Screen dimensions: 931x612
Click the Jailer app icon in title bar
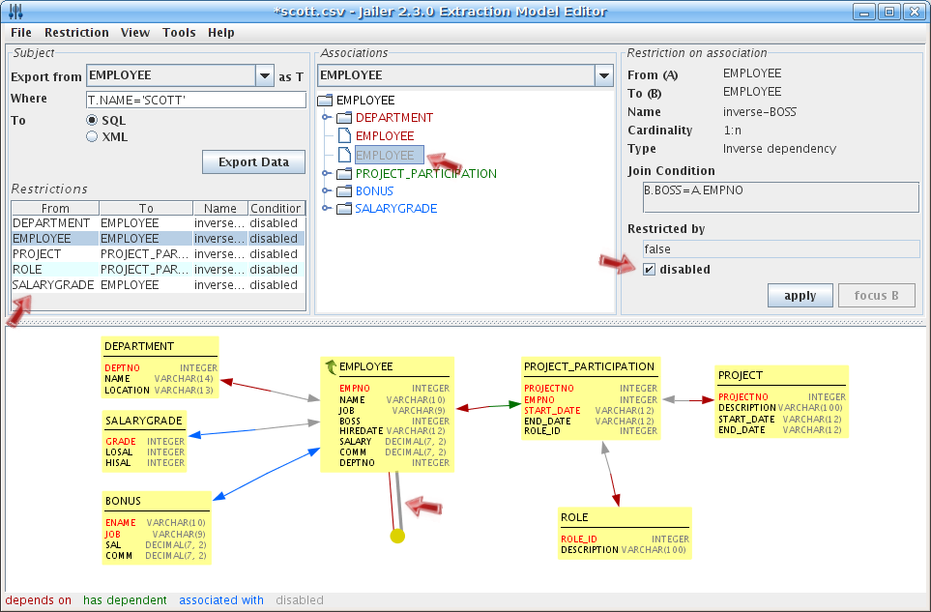[x=16, y=12]
